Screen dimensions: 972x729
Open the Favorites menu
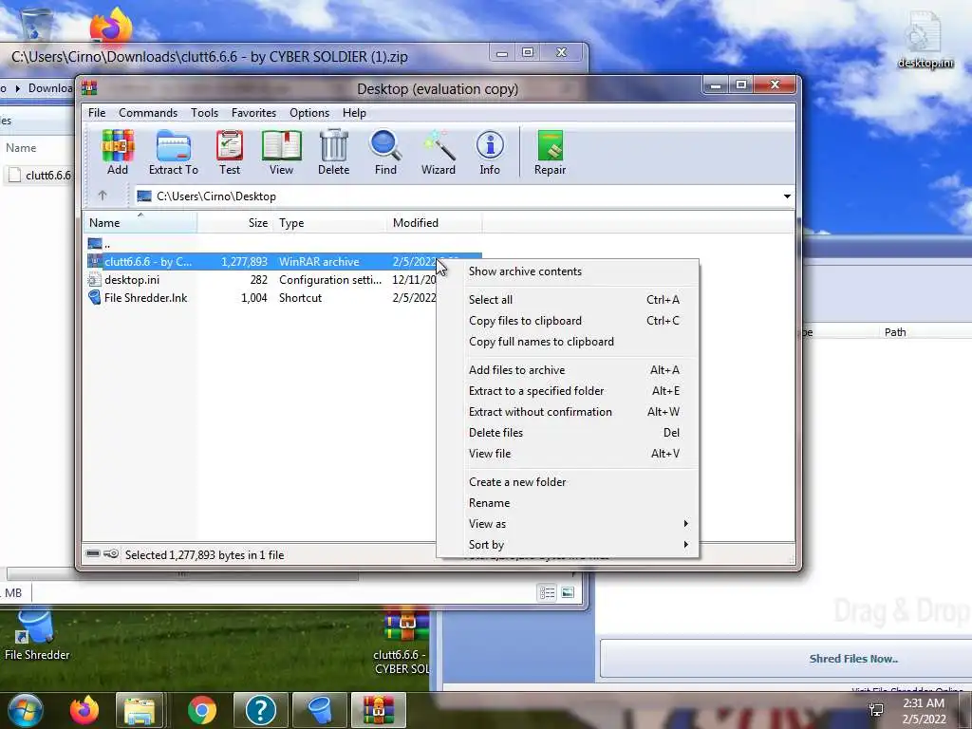253,113
